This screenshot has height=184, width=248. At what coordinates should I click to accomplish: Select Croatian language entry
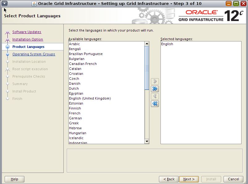pos(106,74)
